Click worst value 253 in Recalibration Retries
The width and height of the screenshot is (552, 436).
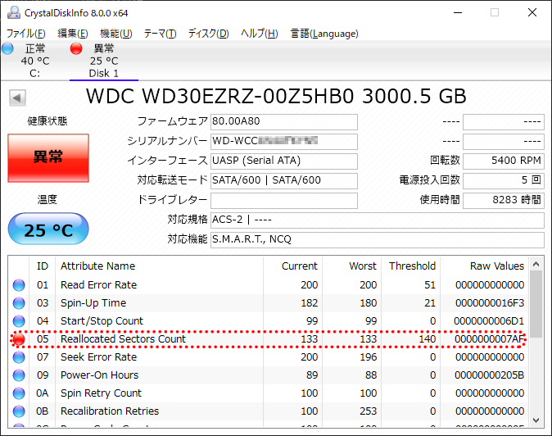[x=368, y=411]
